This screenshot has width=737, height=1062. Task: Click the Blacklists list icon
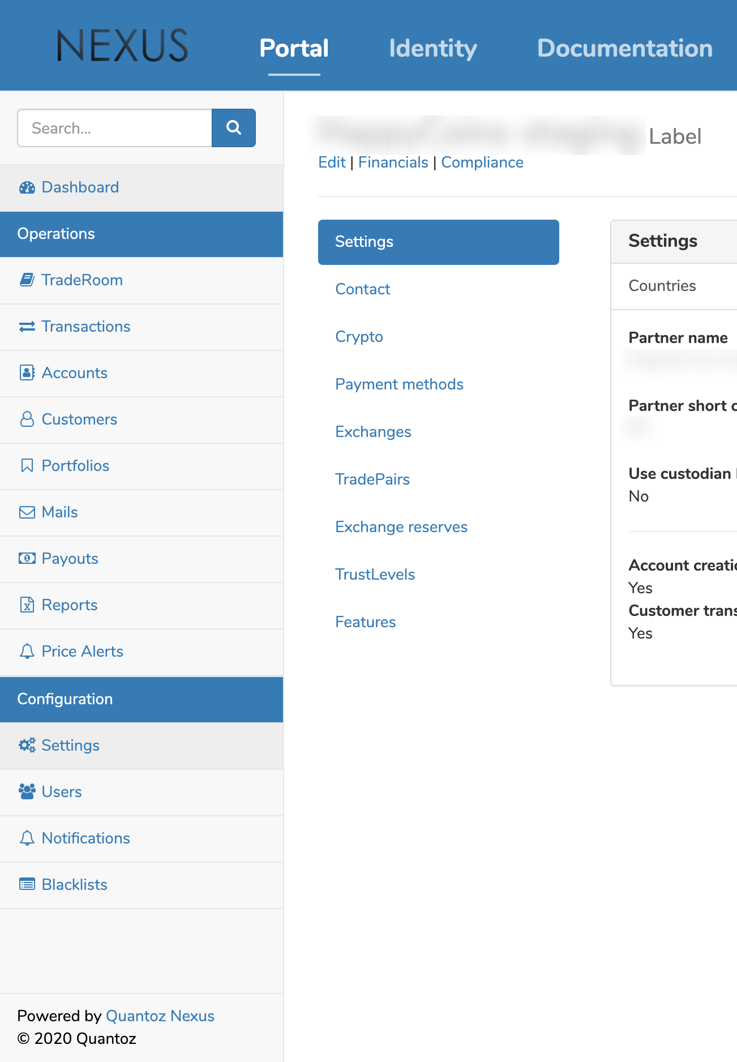tap(27, 885)
